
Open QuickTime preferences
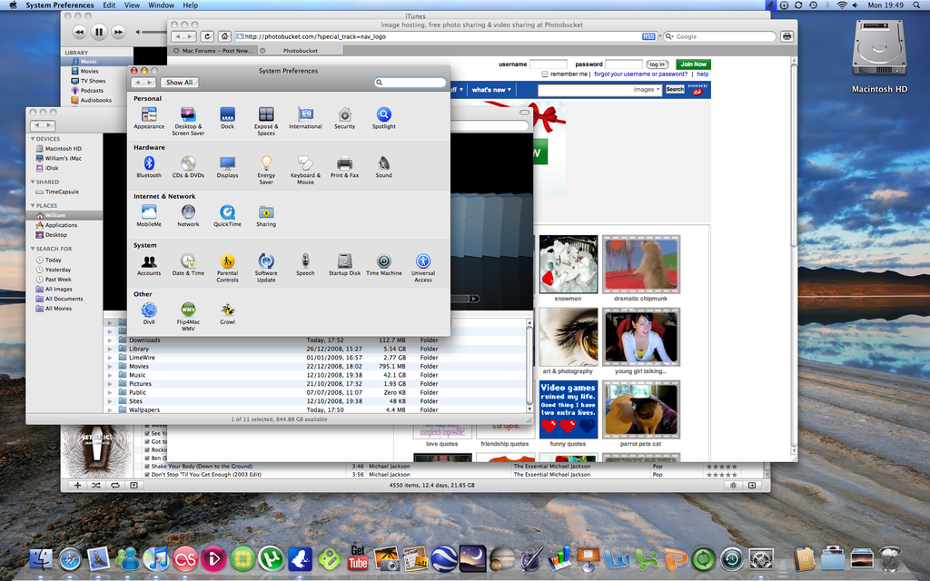coord(227,216)
